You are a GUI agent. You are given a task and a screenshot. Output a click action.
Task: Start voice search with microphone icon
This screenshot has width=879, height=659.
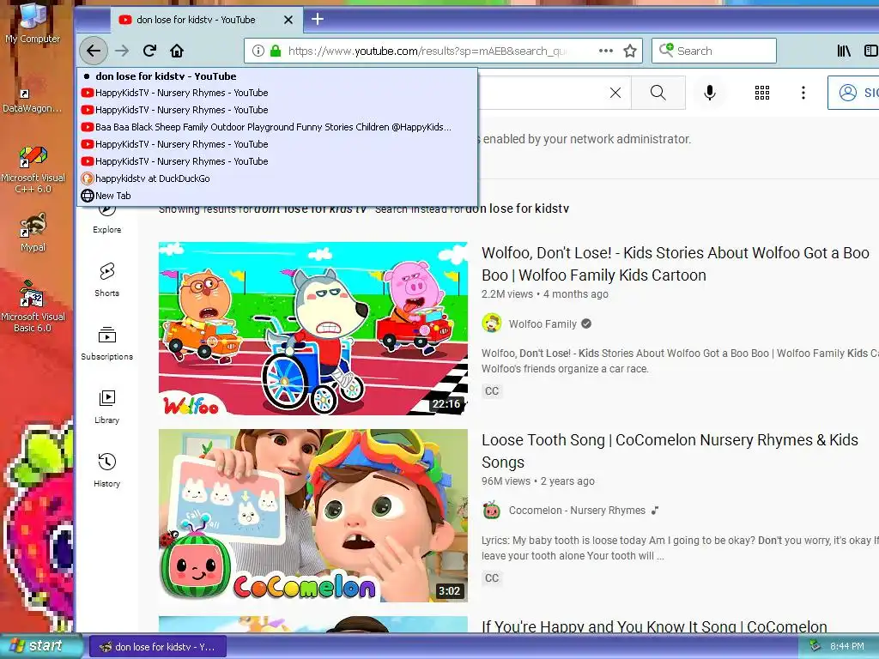coord(709,93)
